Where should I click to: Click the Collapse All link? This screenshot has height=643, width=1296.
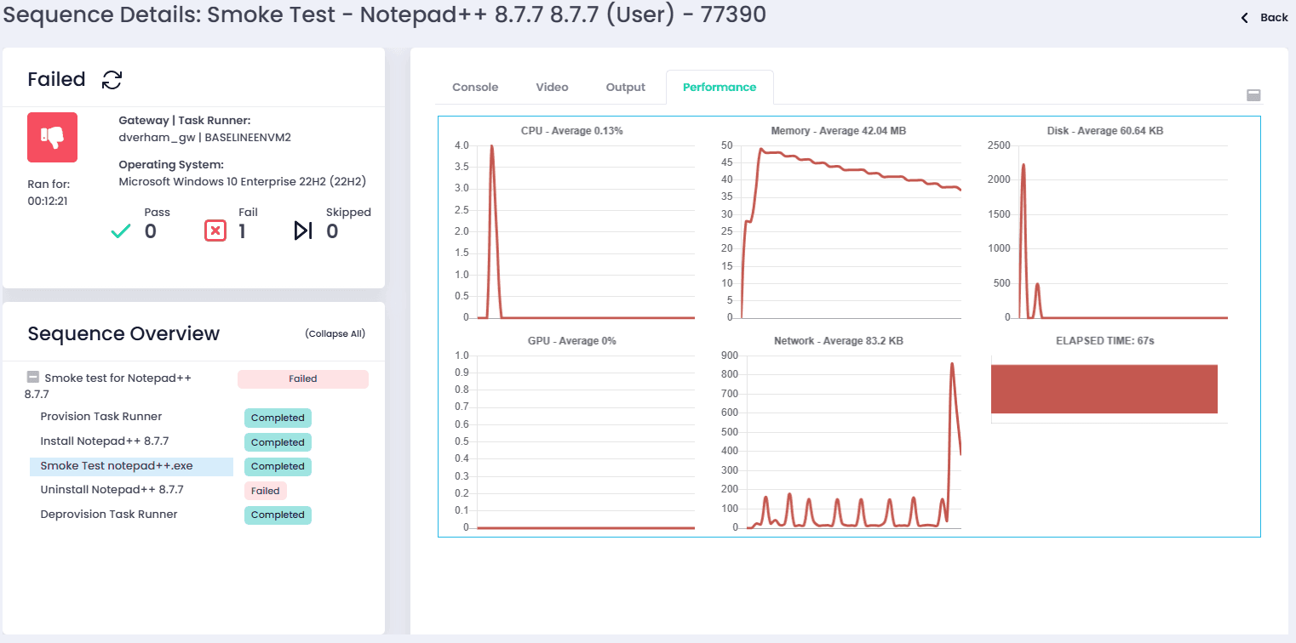pos(335,333)
